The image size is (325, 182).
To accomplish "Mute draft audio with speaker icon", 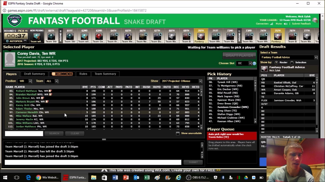I will pyautogui.click(x=286, y=24).
